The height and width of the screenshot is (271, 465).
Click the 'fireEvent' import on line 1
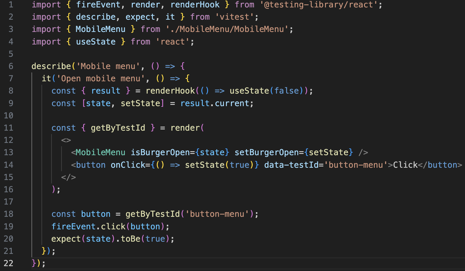point(98,5)
